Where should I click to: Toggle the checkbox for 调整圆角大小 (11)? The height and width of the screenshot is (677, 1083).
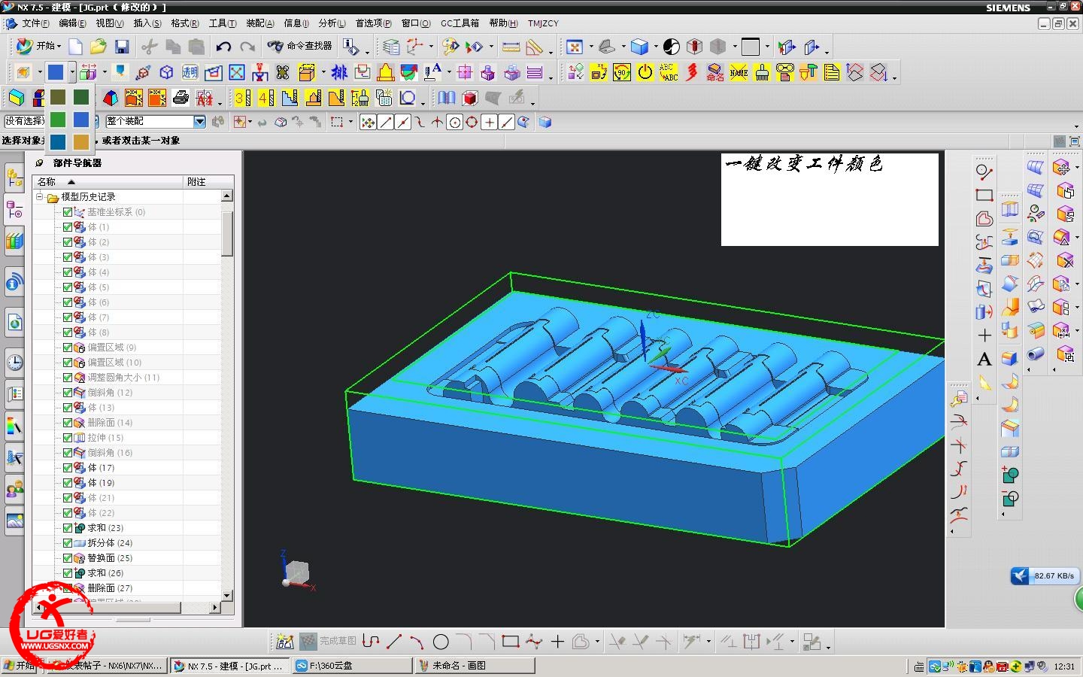68,378
